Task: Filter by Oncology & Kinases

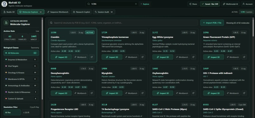Action: pos(21,73)
